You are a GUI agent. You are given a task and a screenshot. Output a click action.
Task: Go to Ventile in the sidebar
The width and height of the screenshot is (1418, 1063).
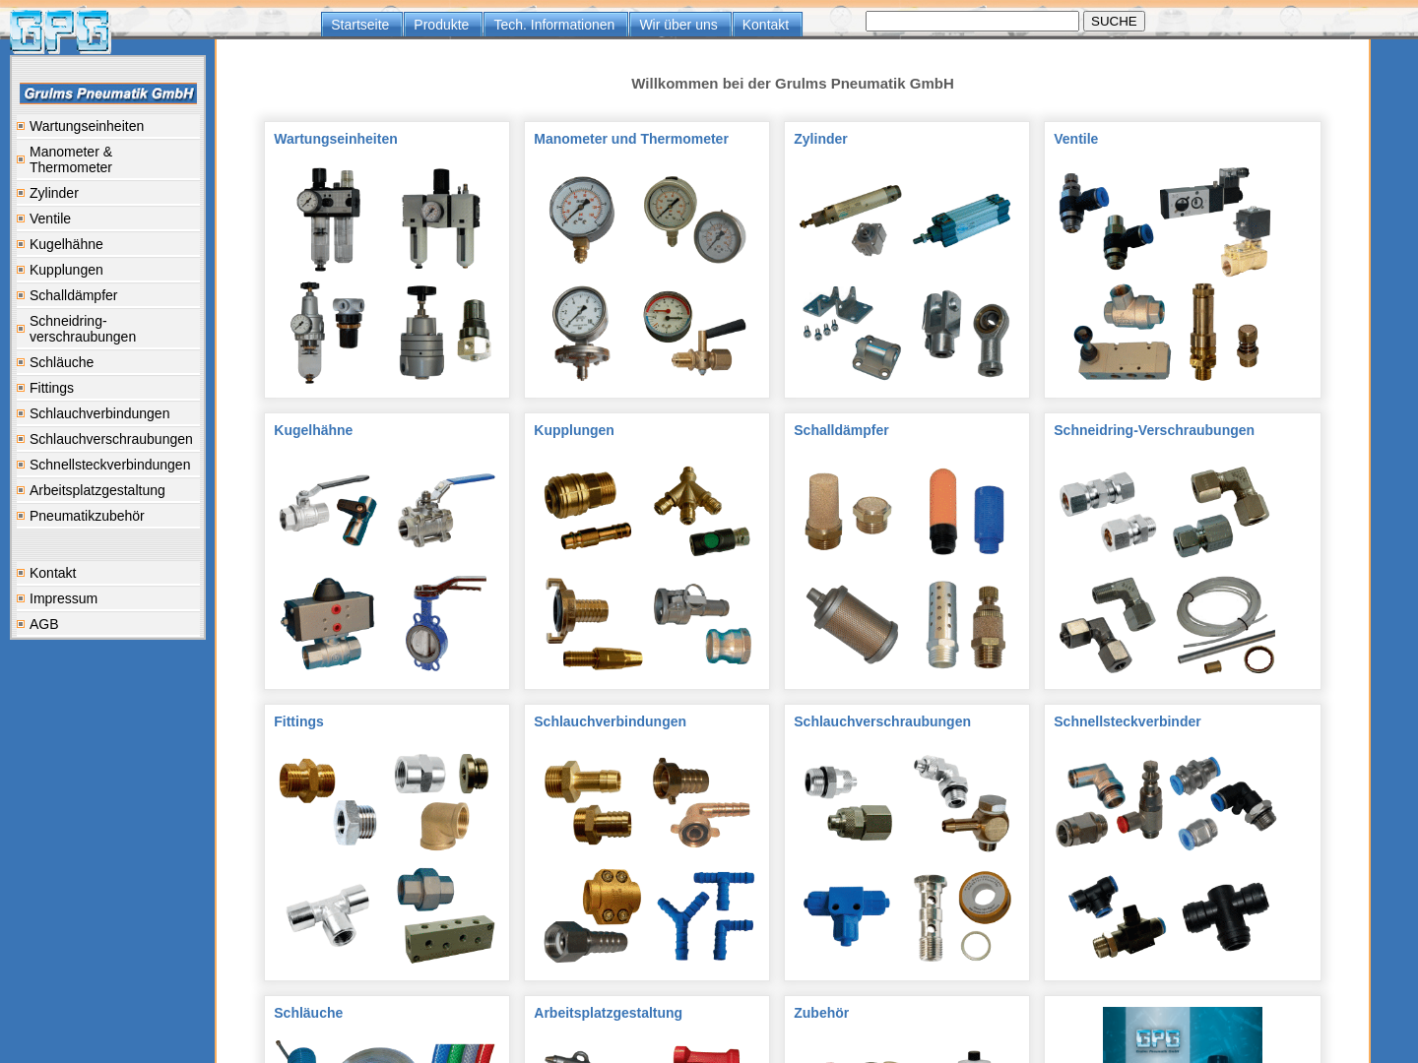click(x=108, y=219)
